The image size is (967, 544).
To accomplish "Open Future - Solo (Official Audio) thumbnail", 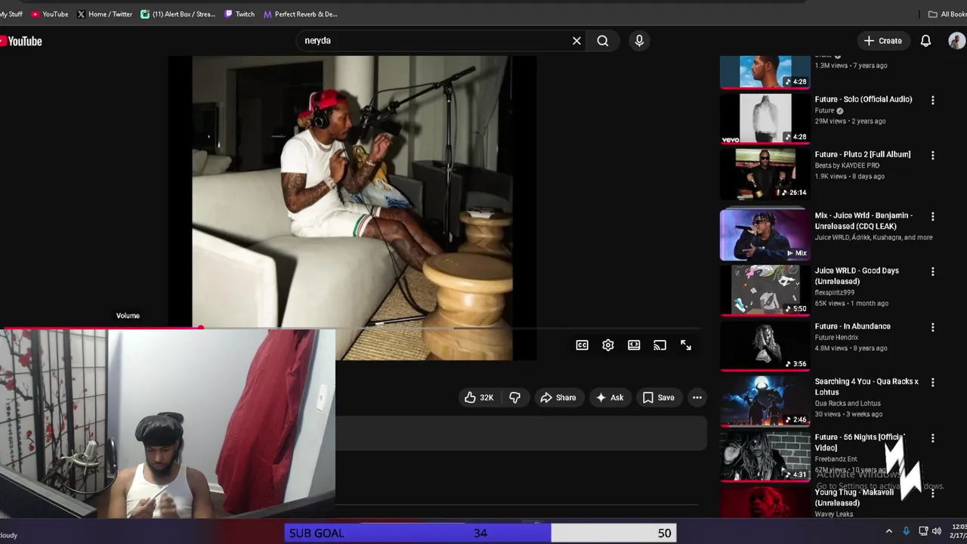I will coord(765,119).
